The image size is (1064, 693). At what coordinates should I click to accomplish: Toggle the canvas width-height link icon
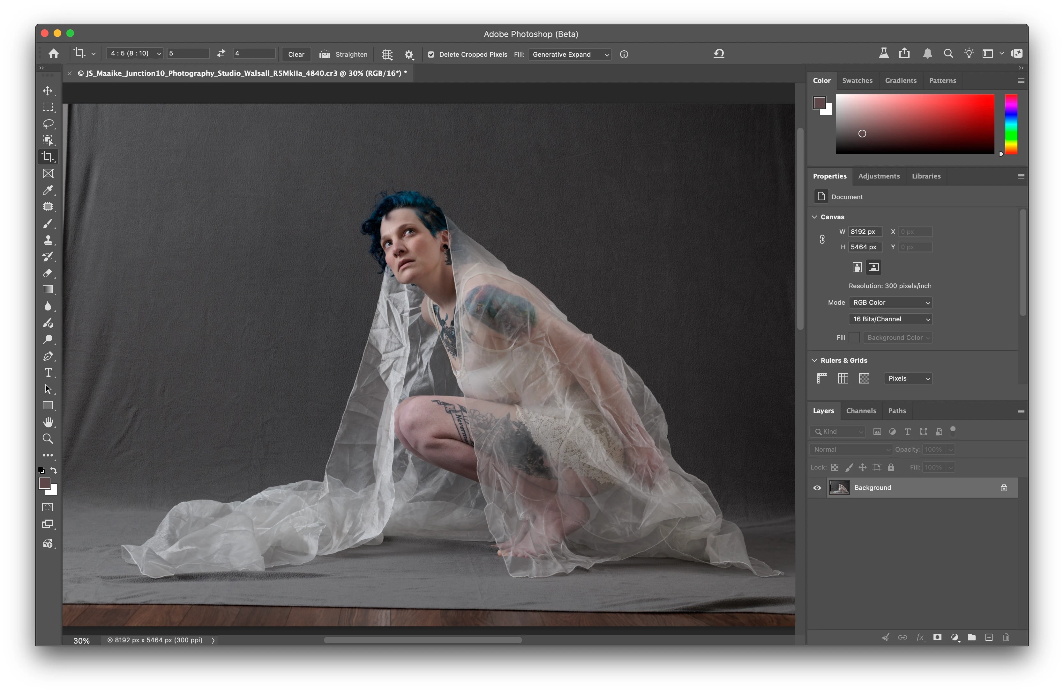pyautogui.click(x=822, y=239)
